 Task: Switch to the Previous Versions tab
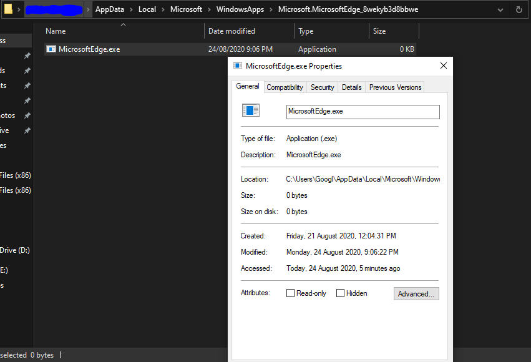click(395, 87)
